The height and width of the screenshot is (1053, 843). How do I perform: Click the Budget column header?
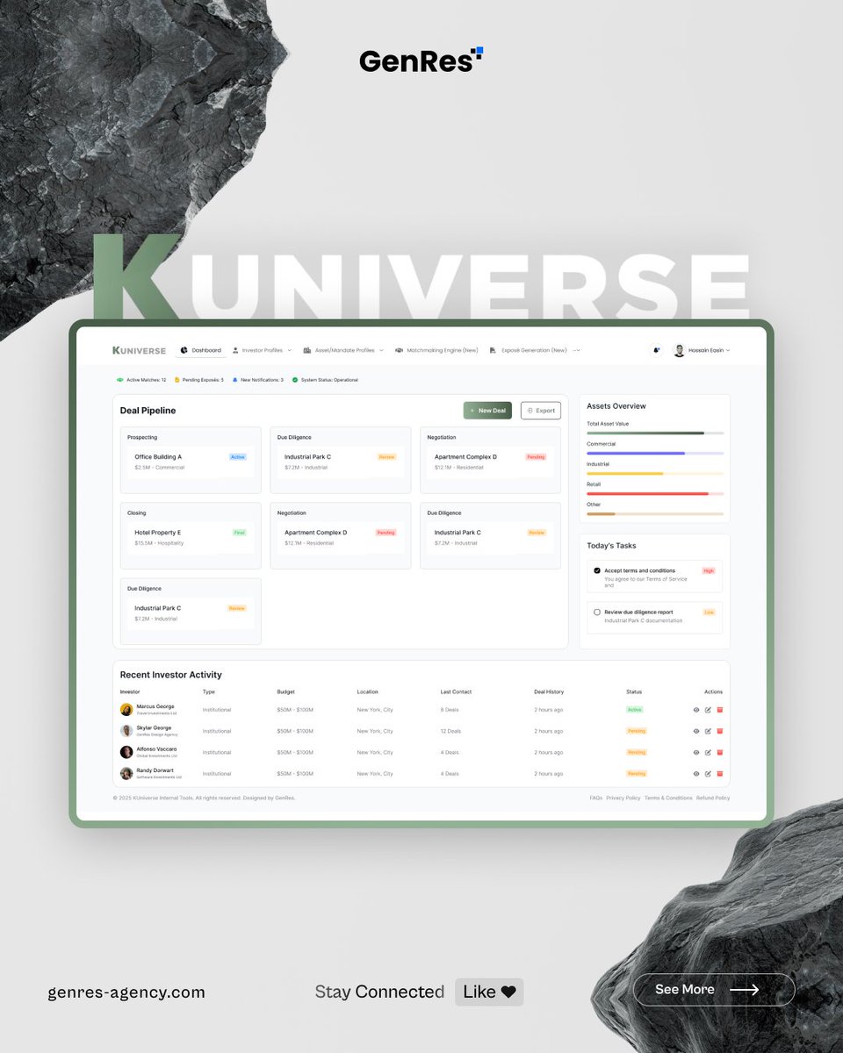click(285, 691)
